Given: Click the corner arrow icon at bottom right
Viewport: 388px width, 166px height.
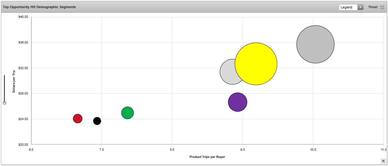Looking at the screenshot, I should (383, 161).
